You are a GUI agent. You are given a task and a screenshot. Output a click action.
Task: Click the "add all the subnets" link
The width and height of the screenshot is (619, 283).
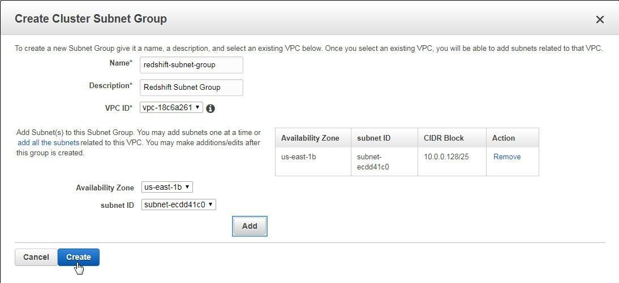click(x=48, y=142)
